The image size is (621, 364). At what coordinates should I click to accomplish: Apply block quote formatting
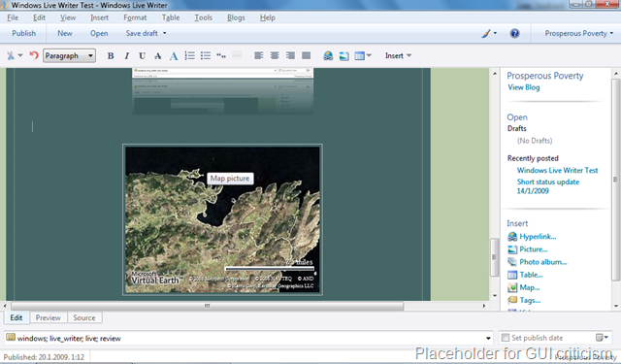[221, 56]
